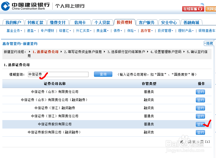Click the 证券公司名称 column header

(x=55, y=84)
